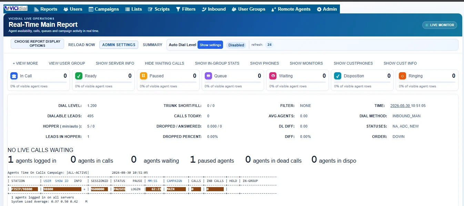The image size is (464, 206).
Task: Click the dial method value INBOUND_MAN
Action: [406, 116]
